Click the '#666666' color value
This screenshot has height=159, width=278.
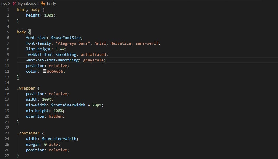[55, 72]
